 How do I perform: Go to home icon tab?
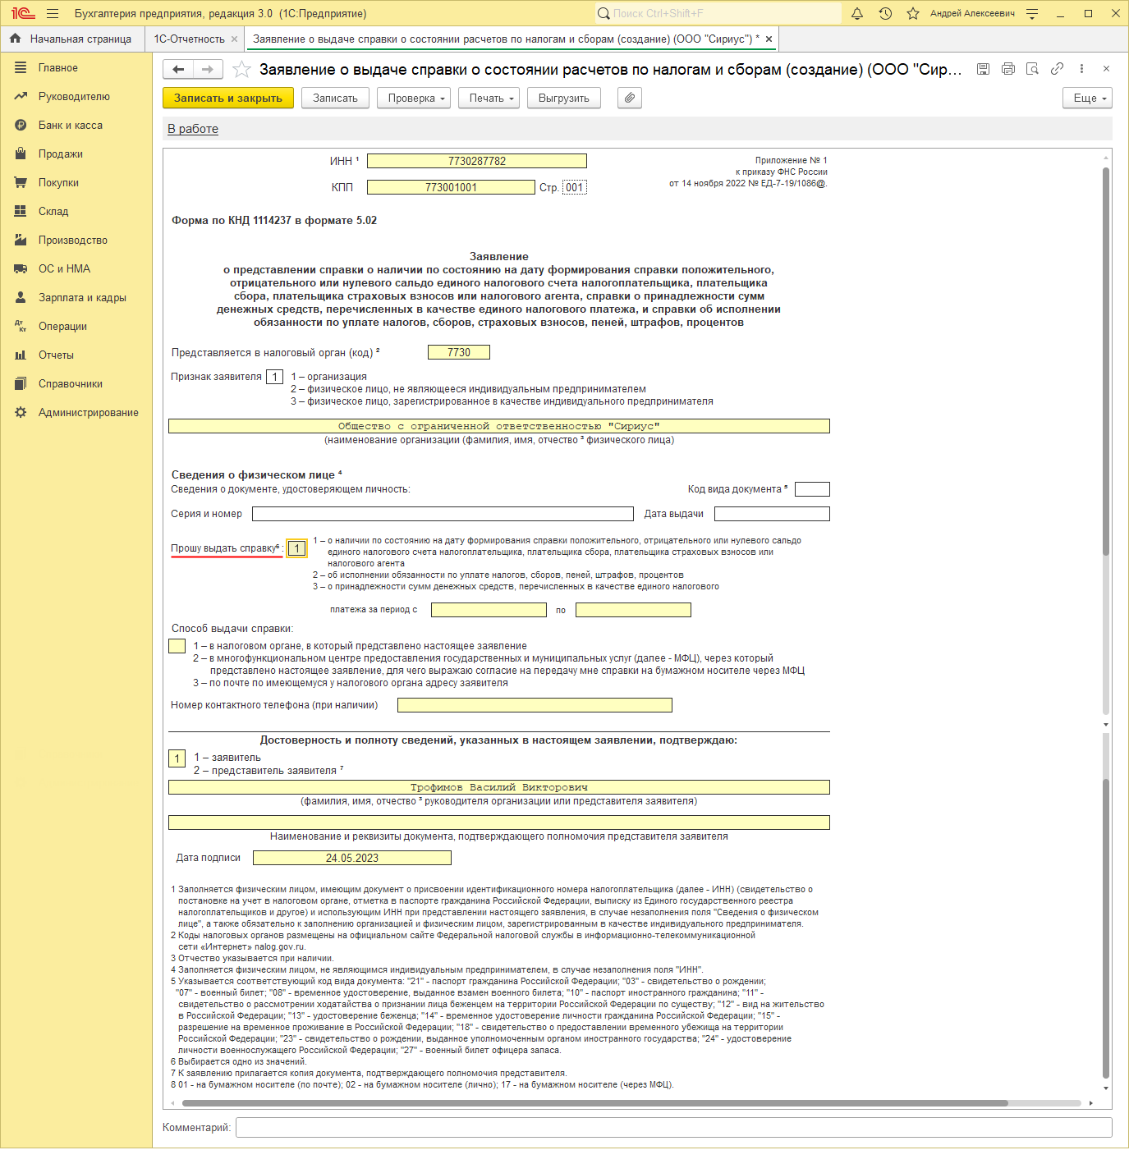point(15,39)
